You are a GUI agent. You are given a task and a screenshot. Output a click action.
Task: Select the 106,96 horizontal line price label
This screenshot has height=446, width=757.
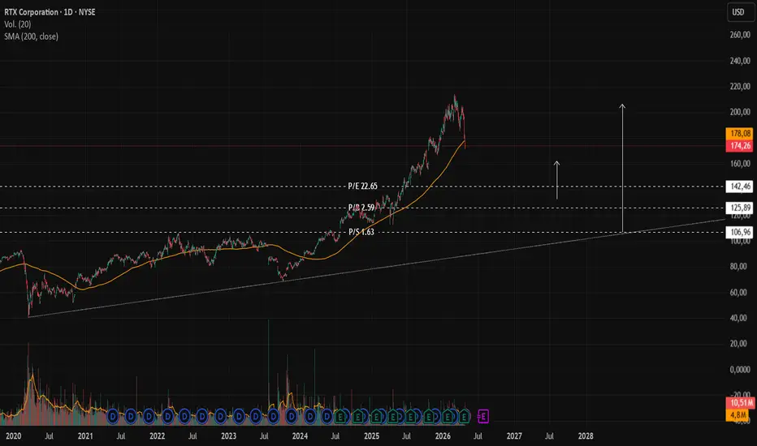(740, 233)
